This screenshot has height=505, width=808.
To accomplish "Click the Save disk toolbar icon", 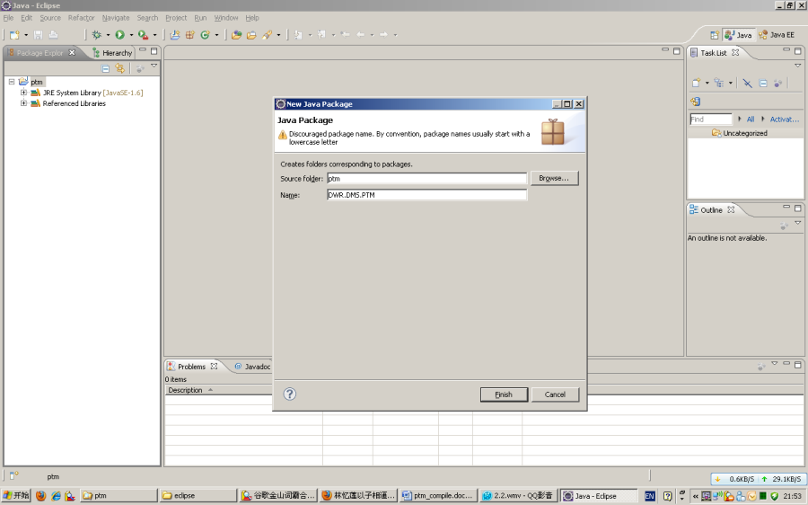I will coord(38,35).
